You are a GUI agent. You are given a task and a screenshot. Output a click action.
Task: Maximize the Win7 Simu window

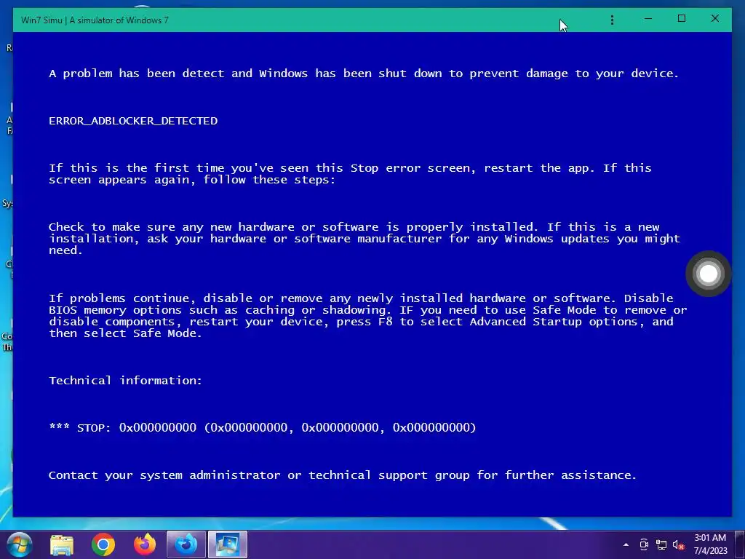point(681,18)
